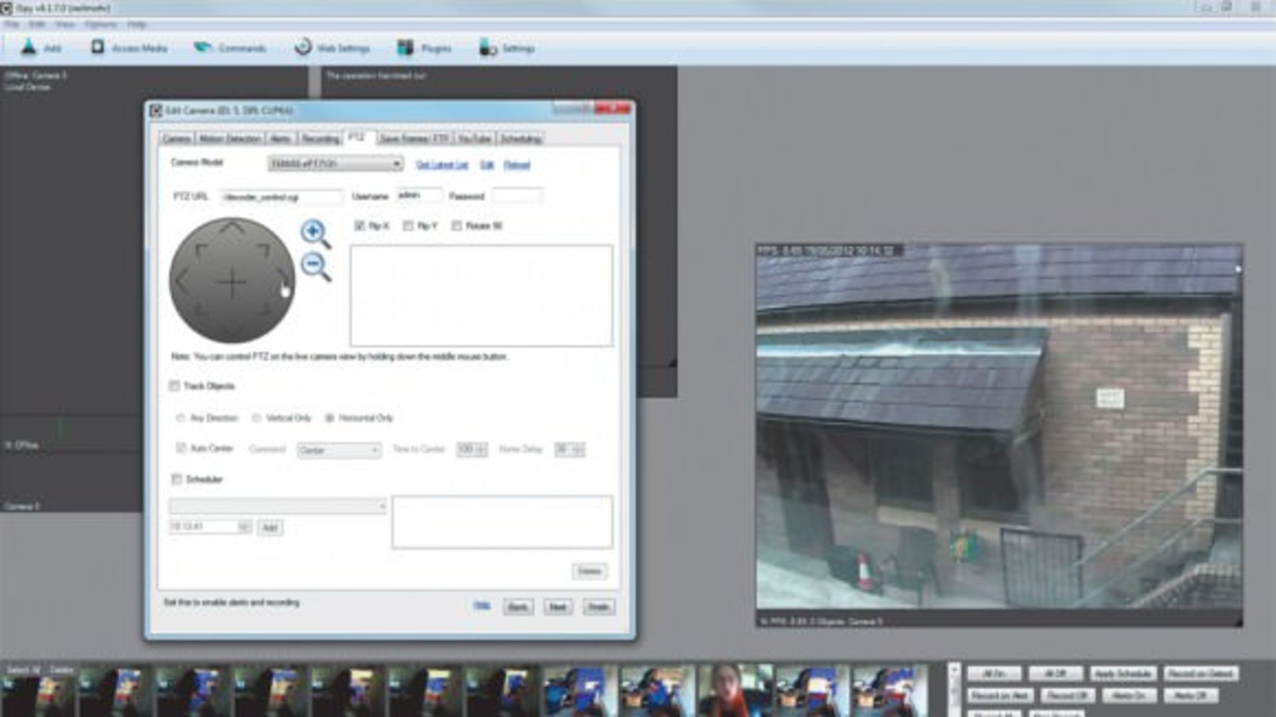The width and height of the screenshot is (1276, 717).
Task: Open Web Settings from the toolbar
Action: (332, 48)
